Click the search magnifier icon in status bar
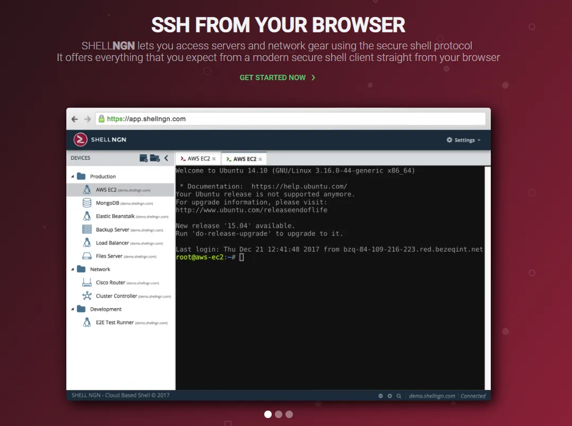572x426 pixels. point(398,396)
